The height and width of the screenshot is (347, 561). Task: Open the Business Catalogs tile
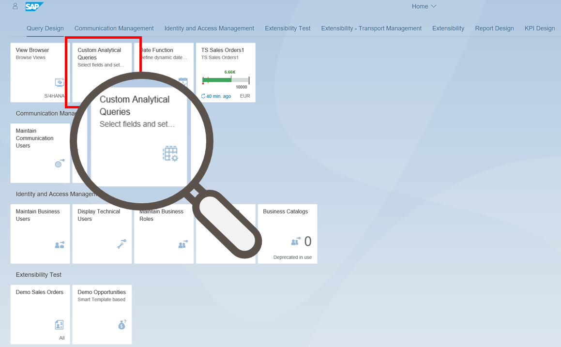pos(288,234)
